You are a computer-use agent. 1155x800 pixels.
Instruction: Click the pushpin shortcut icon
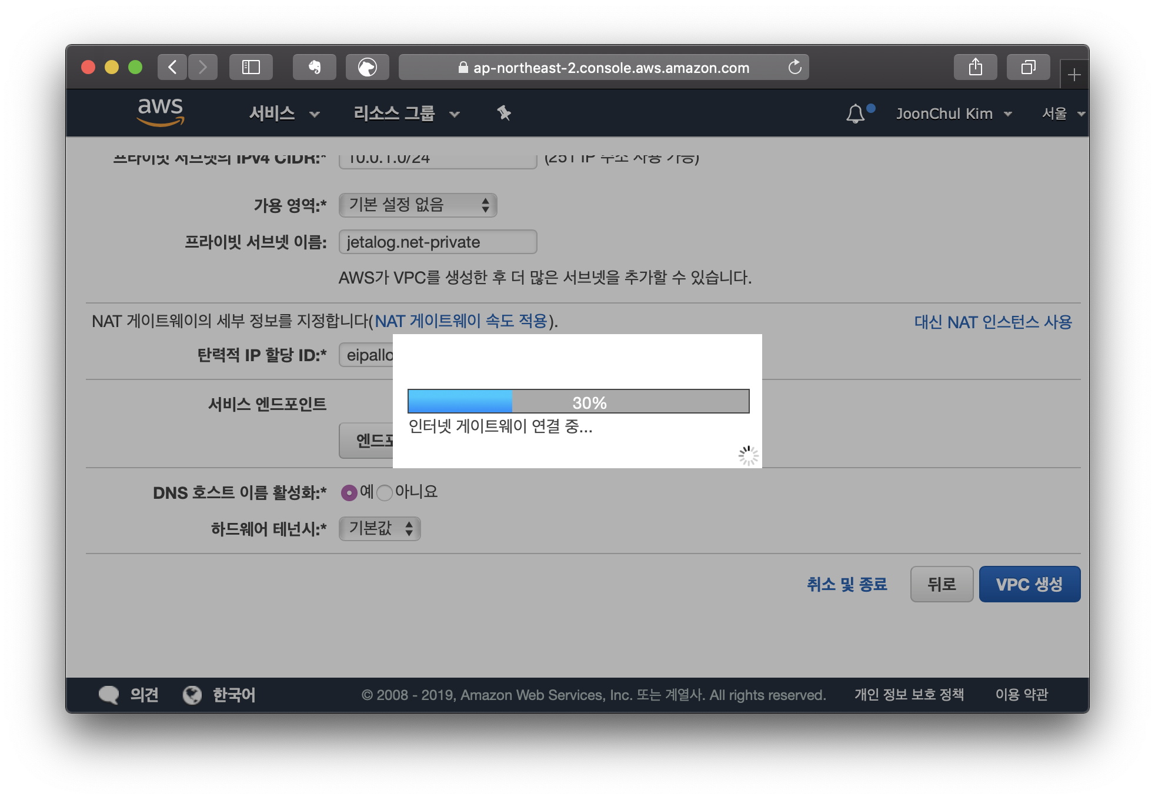coord(504,113)
